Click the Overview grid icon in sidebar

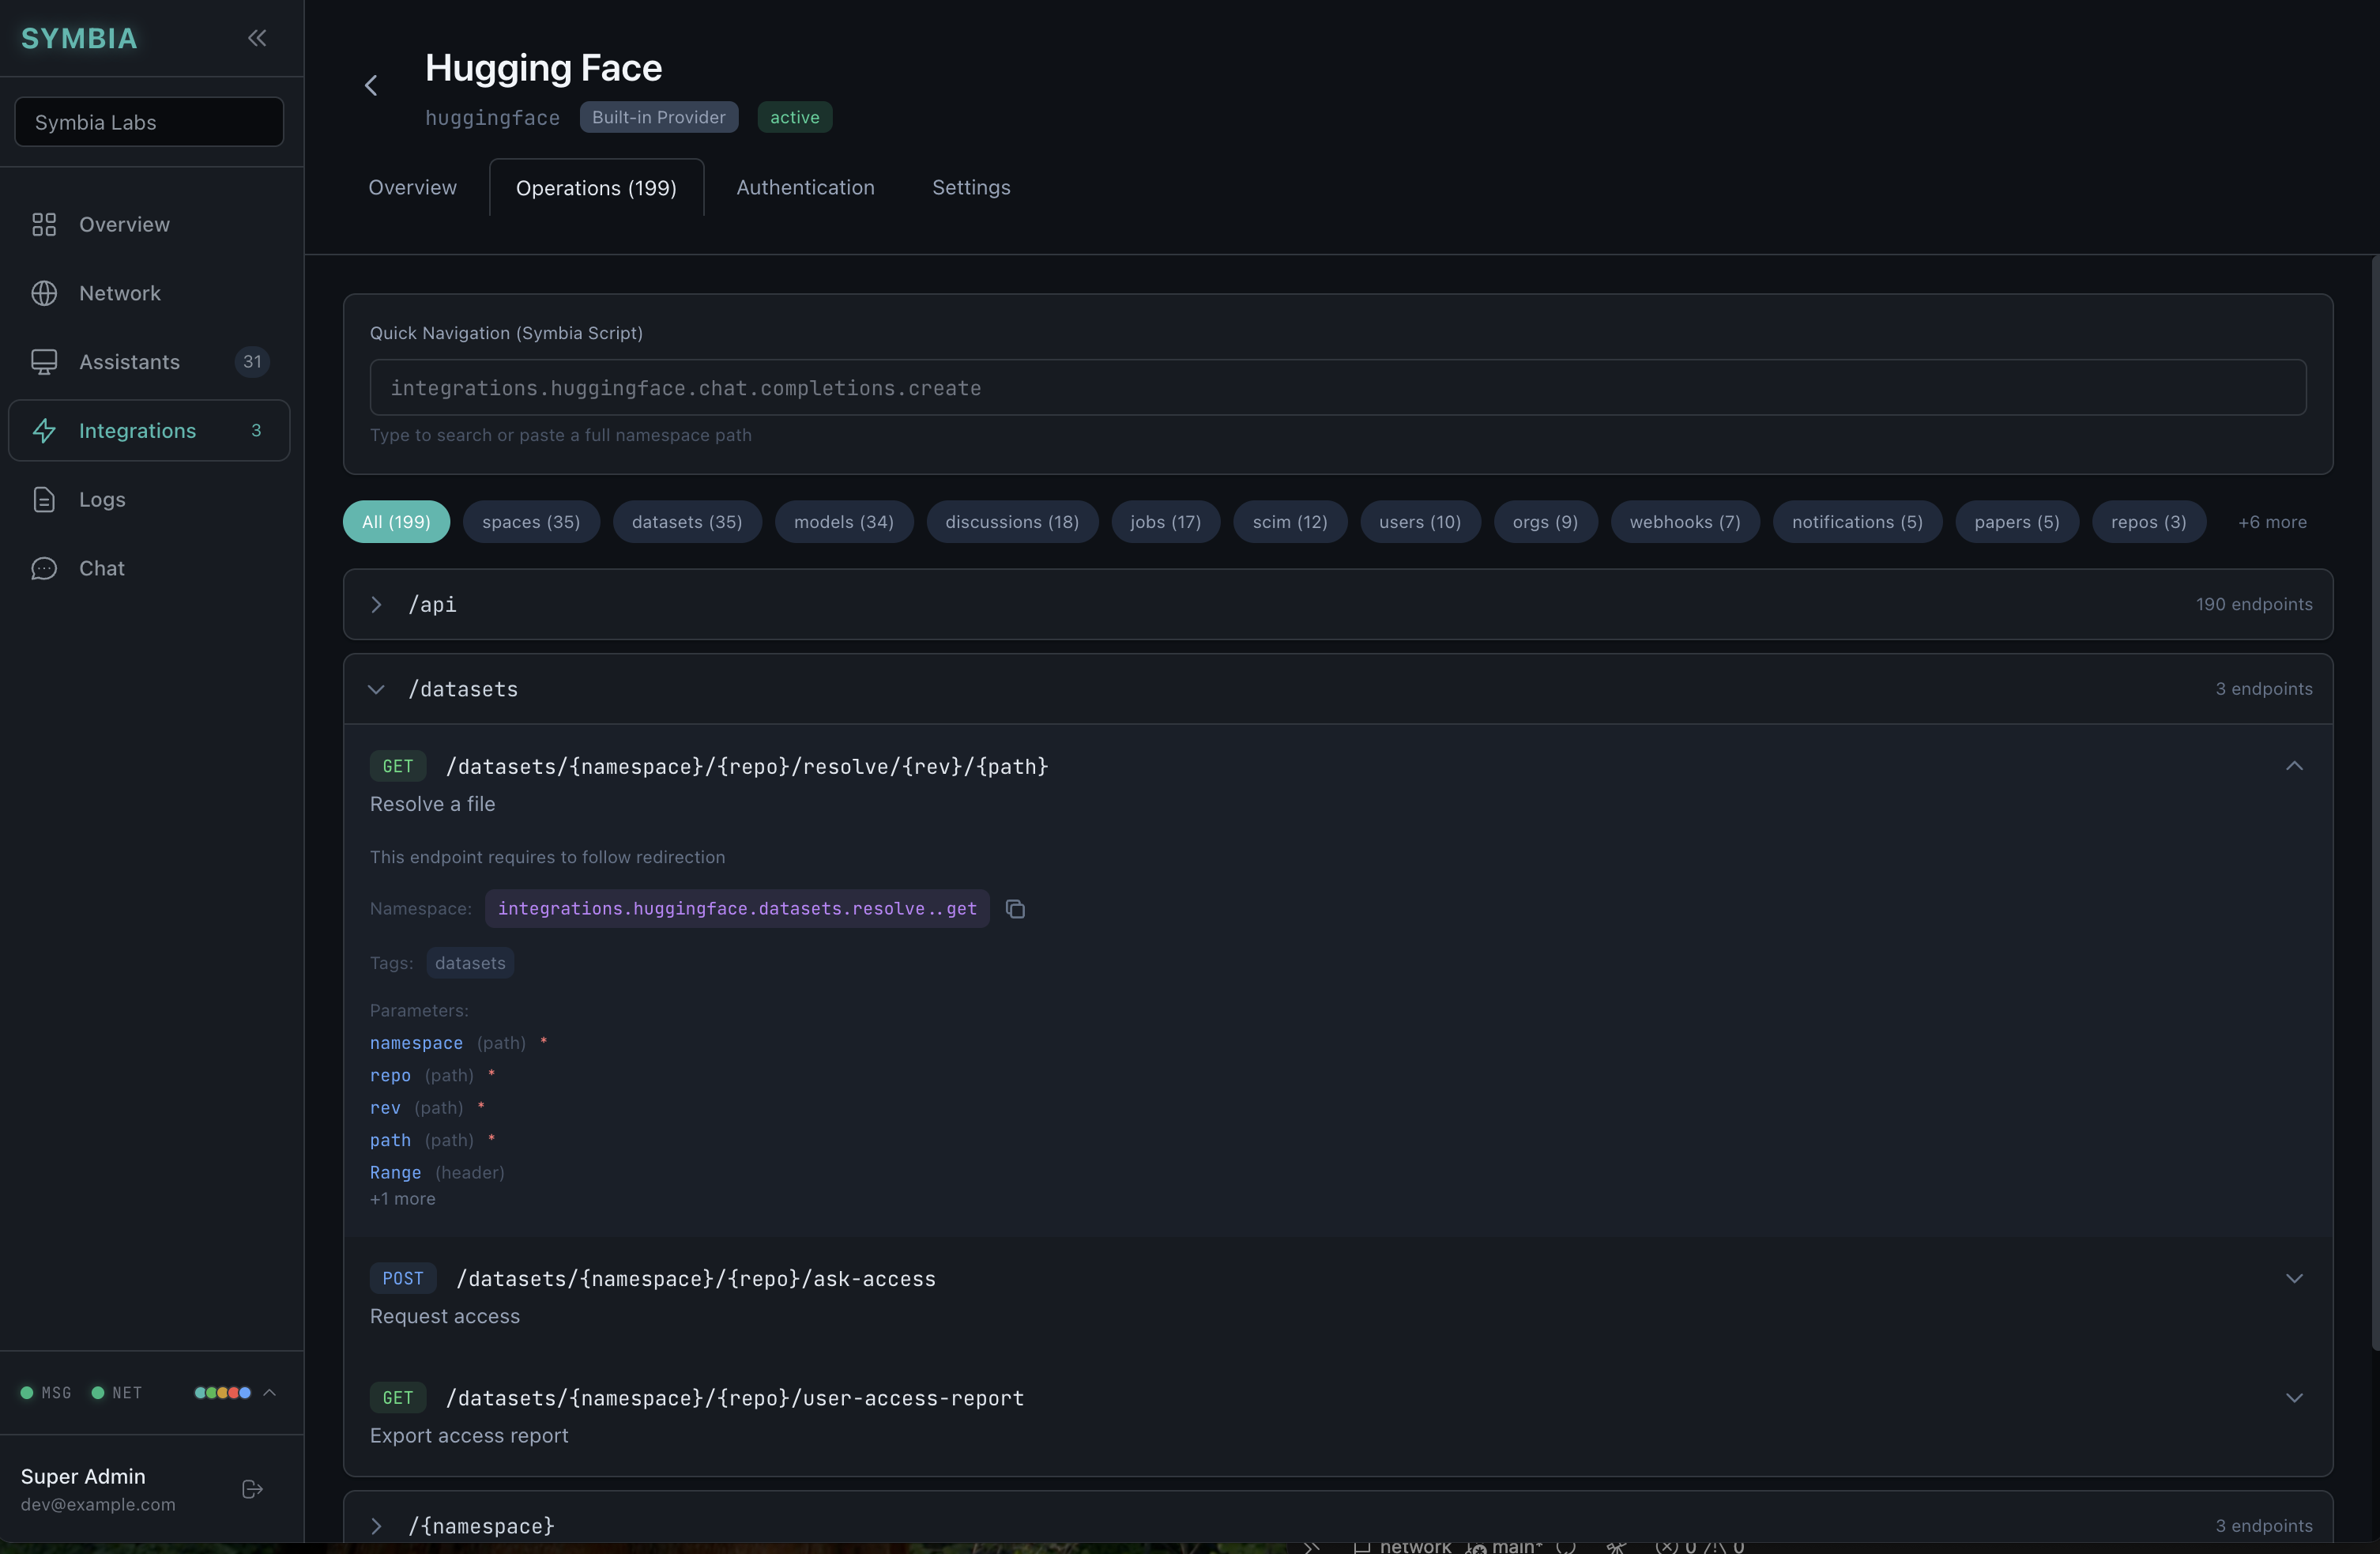pyautogui.click(x=44, y=224)
